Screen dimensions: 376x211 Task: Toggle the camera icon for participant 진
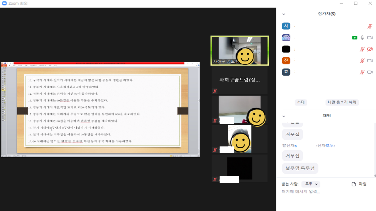[370, 61]
